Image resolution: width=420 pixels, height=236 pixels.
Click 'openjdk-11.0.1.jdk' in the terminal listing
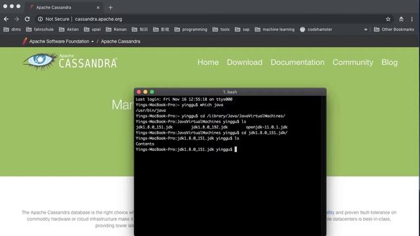click(x=267, y=127)
